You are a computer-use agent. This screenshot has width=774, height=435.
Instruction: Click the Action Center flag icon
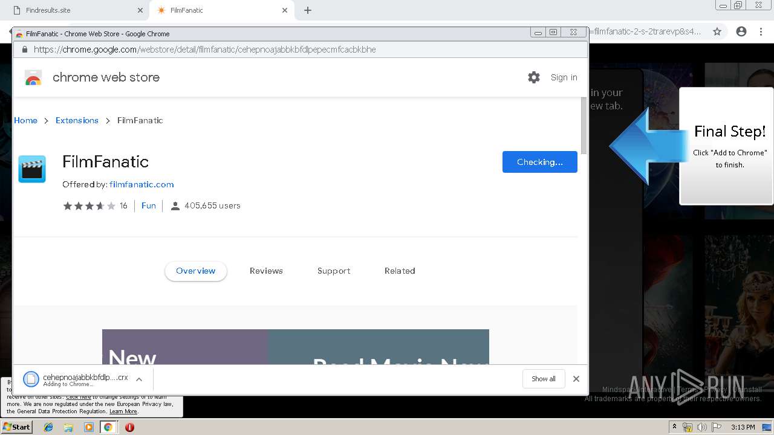tap(717, 427)
